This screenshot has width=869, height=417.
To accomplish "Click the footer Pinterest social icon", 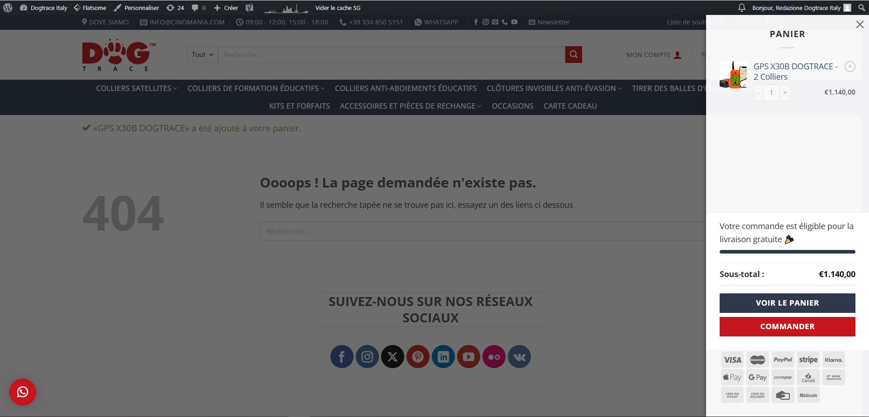I will (418, 357).
